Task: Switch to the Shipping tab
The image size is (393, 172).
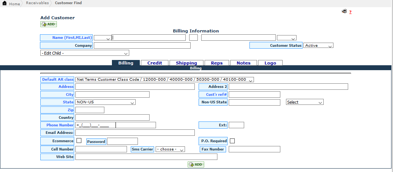Action: point(186,63)
